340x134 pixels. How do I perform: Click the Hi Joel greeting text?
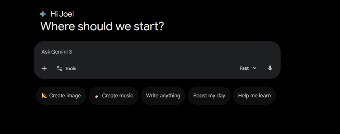coord(62,14)
